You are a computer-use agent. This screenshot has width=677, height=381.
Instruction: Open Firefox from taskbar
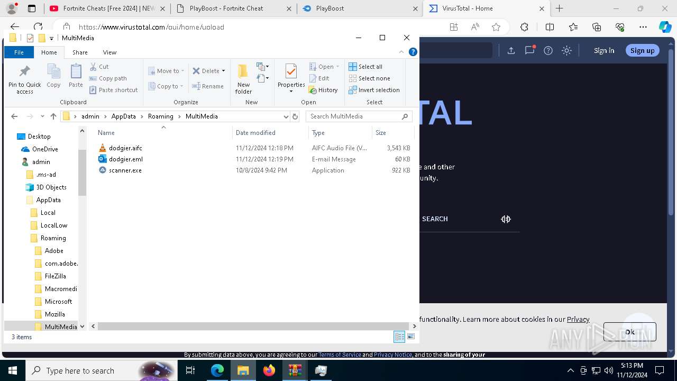tap(269, 370)
